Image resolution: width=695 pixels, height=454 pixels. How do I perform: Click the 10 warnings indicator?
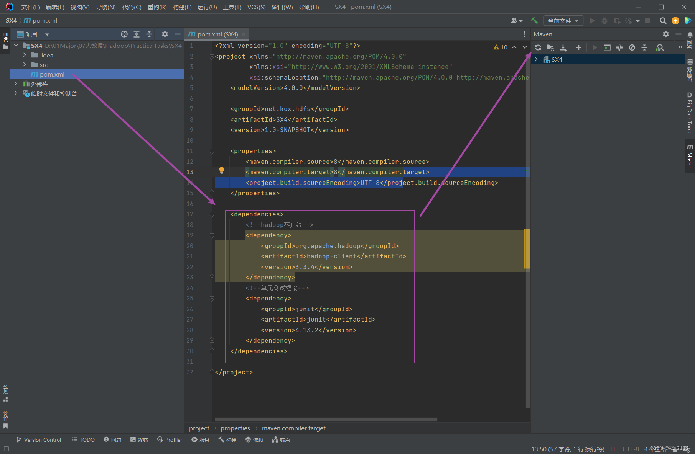(x=501, y=47)
